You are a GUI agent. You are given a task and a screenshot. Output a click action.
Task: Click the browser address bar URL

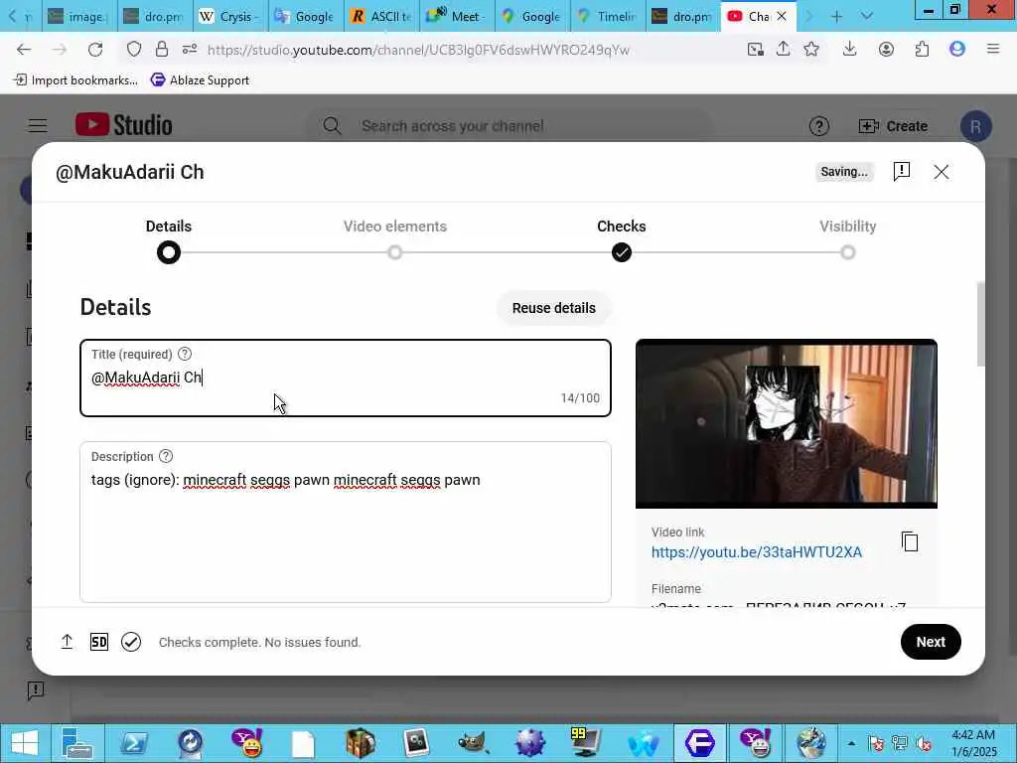pos(418,50)
